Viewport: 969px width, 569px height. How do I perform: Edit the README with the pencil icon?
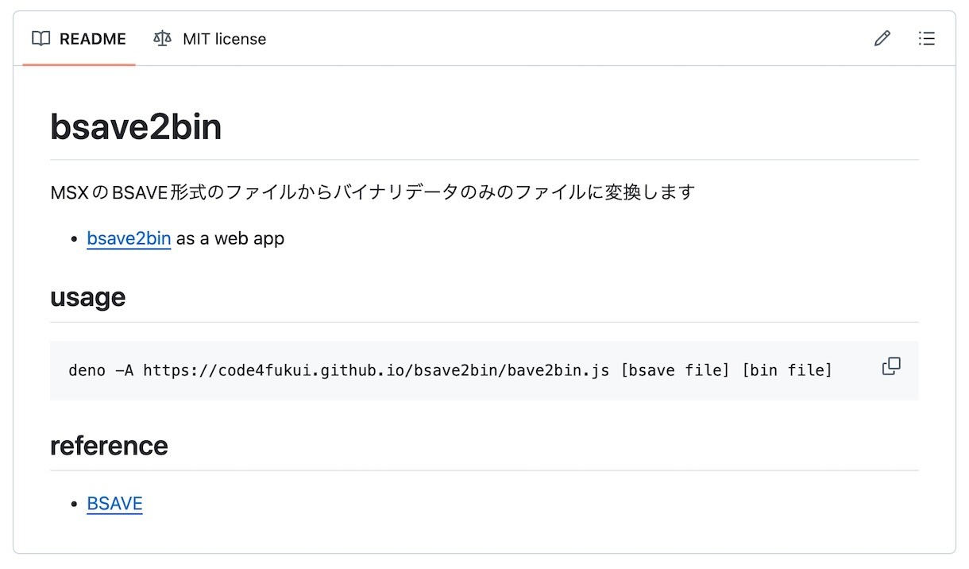click(882, 38)
